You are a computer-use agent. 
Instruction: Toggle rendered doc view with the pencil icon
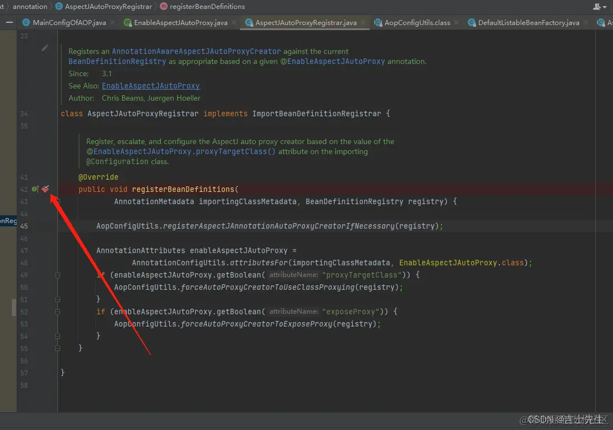[45, 48]
